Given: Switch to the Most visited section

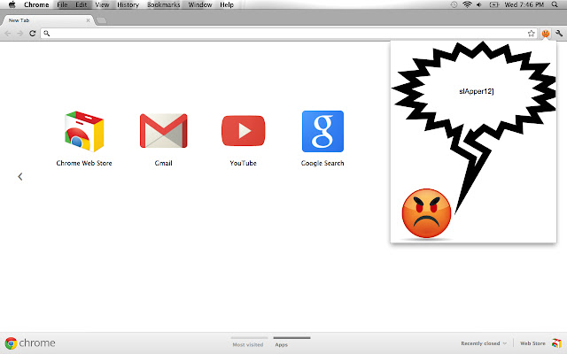Looking at the screenshot, I should [248, 344].
